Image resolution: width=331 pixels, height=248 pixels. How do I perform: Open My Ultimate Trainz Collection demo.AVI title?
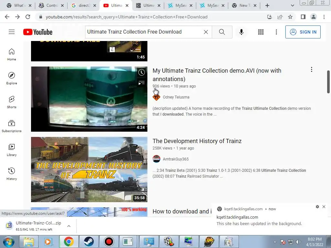(x=217, y=75)
